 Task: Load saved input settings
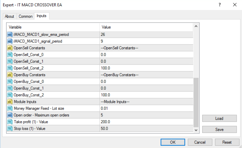219,118
